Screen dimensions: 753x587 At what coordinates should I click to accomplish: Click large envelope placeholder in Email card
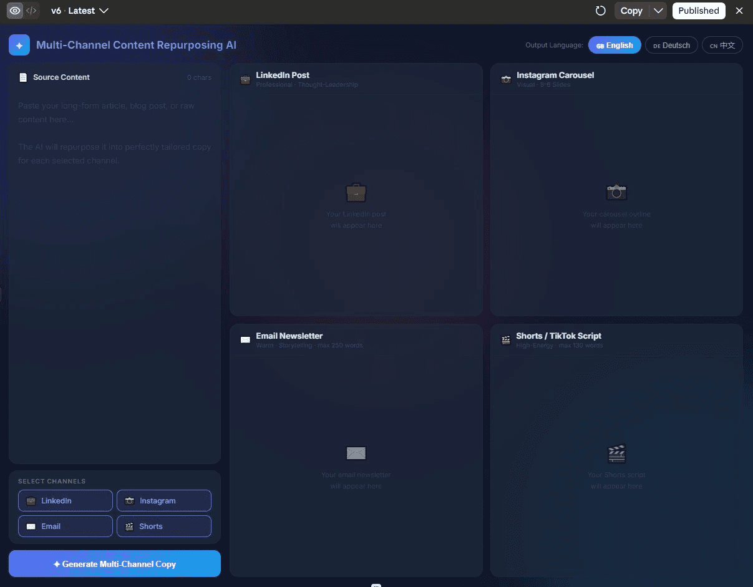pos(356,453)
